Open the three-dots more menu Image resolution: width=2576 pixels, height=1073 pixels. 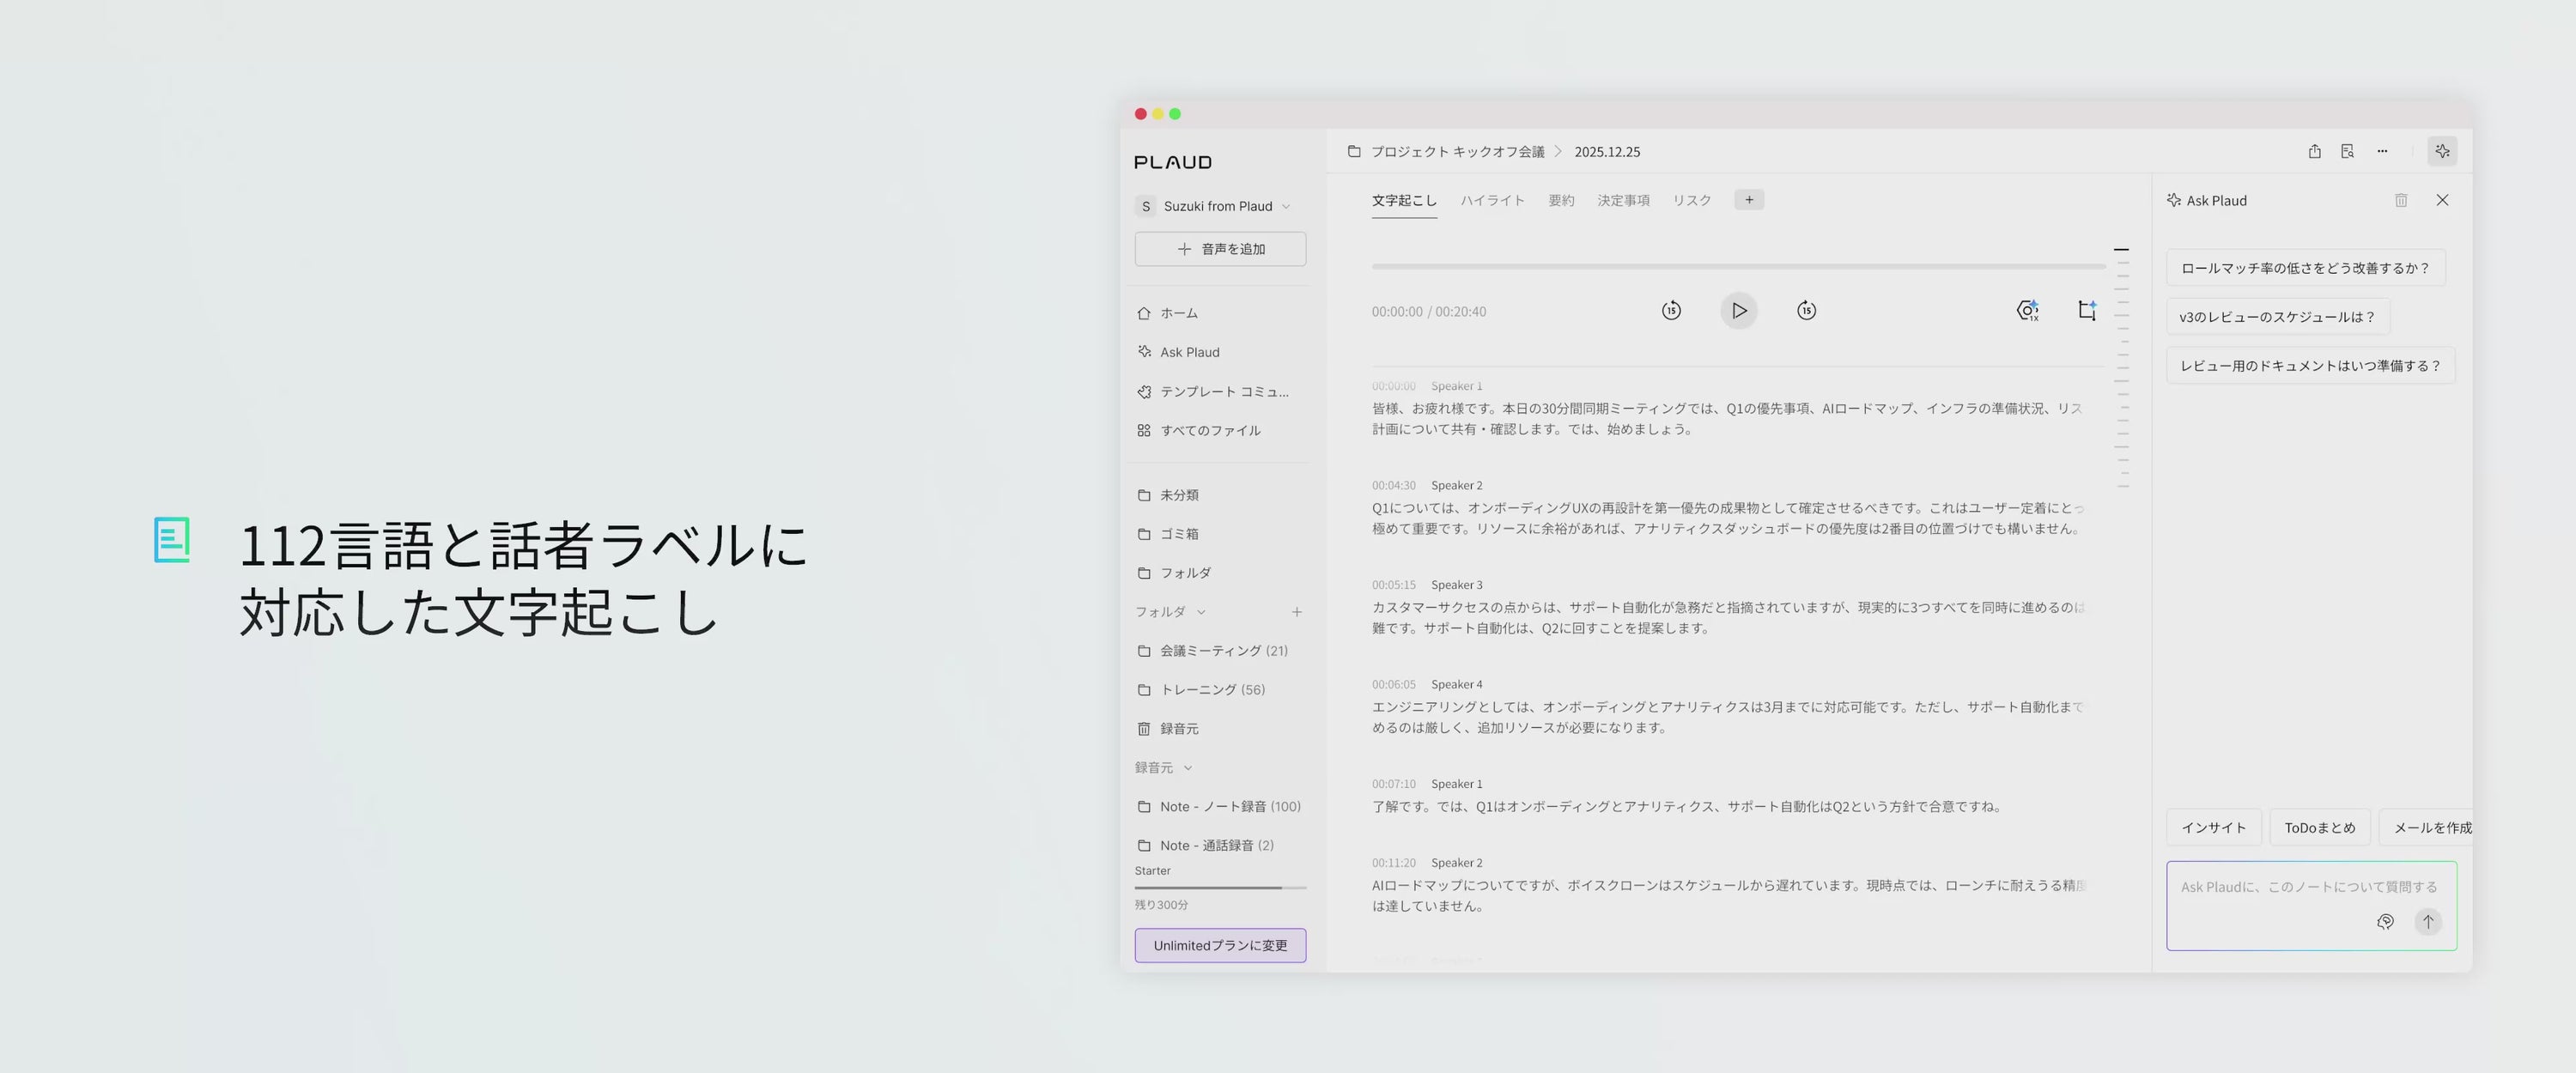(2382, 152)
